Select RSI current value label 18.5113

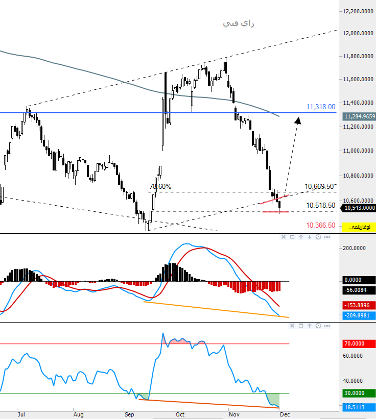coord(359,407)
